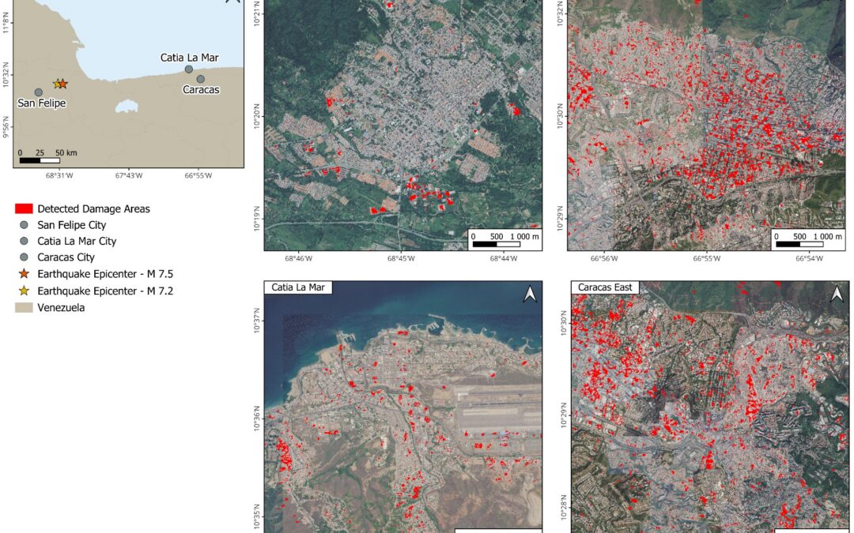Click the 10°21'N latitude label

[257, 13]
